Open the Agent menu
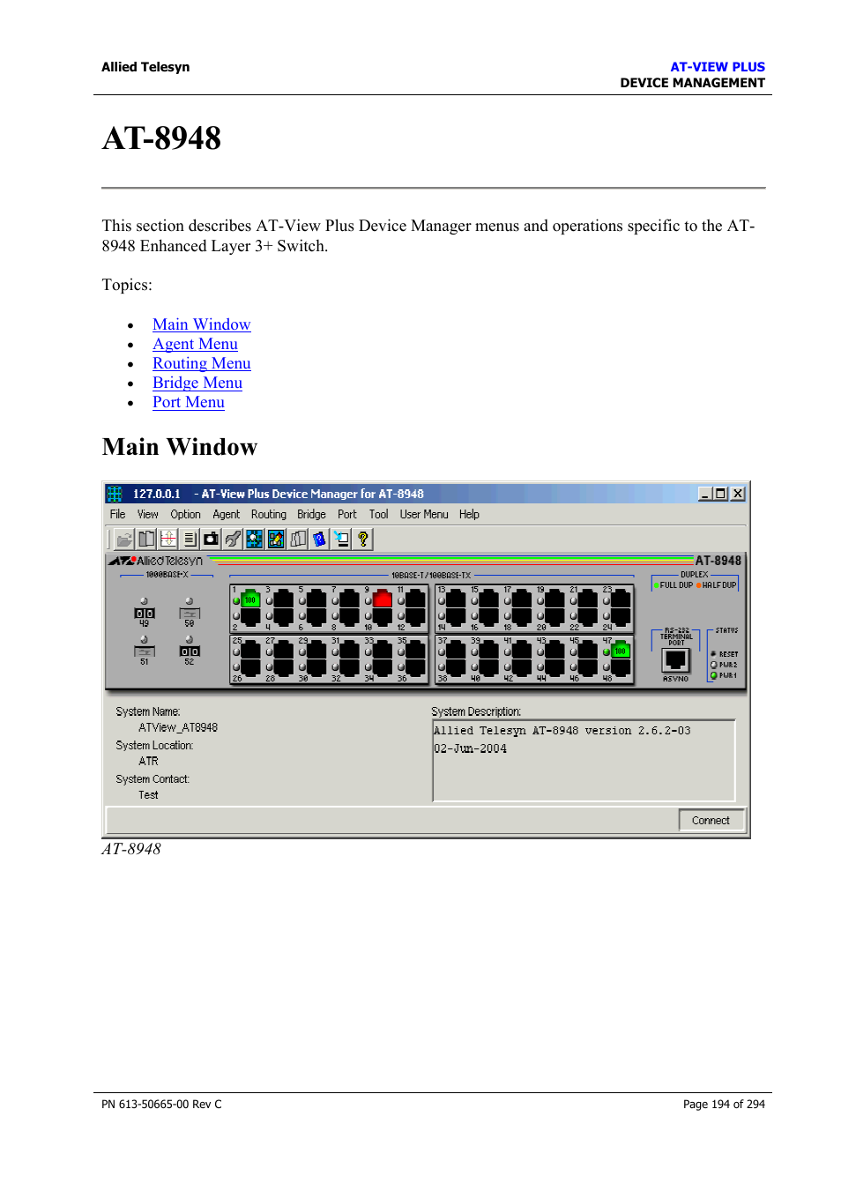The image size is (841, 1191). 226,514
